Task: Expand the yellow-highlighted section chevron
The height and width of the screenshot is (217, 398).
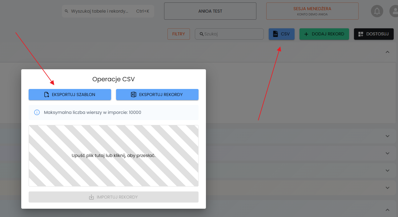Action: coord(388,187)
